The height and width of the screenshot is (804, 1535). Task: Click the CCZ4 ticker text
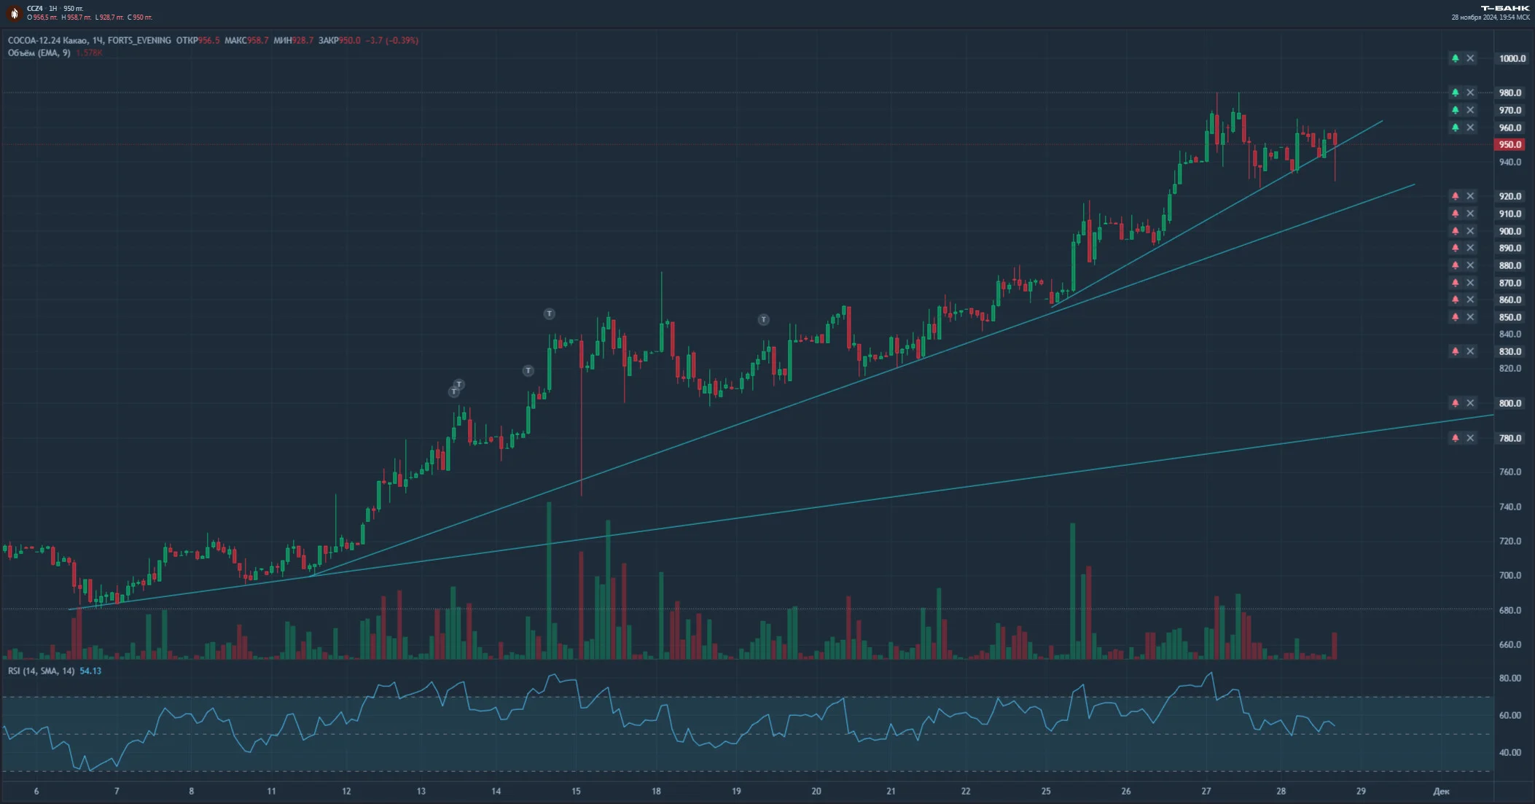[34, 9]
